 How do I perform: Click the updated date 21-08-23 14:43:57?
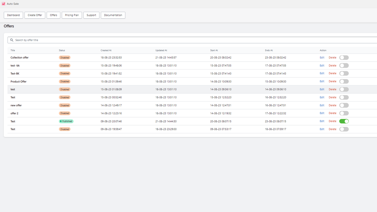[166, 57]
